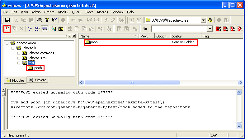Viewport: 245px width, 139px height.
Task: Open the D:\CVS\apachekorea path dropdown
Action: point(203,20)
